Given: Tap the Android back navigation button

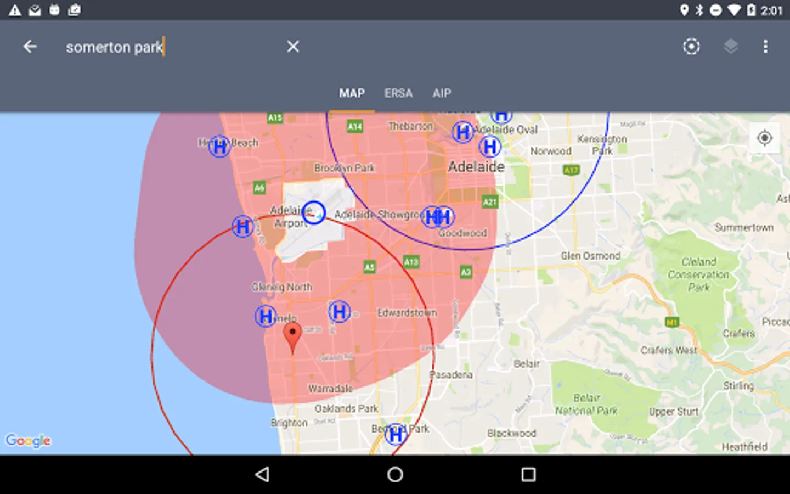Looking at the screenshot, I should (262, 475).
